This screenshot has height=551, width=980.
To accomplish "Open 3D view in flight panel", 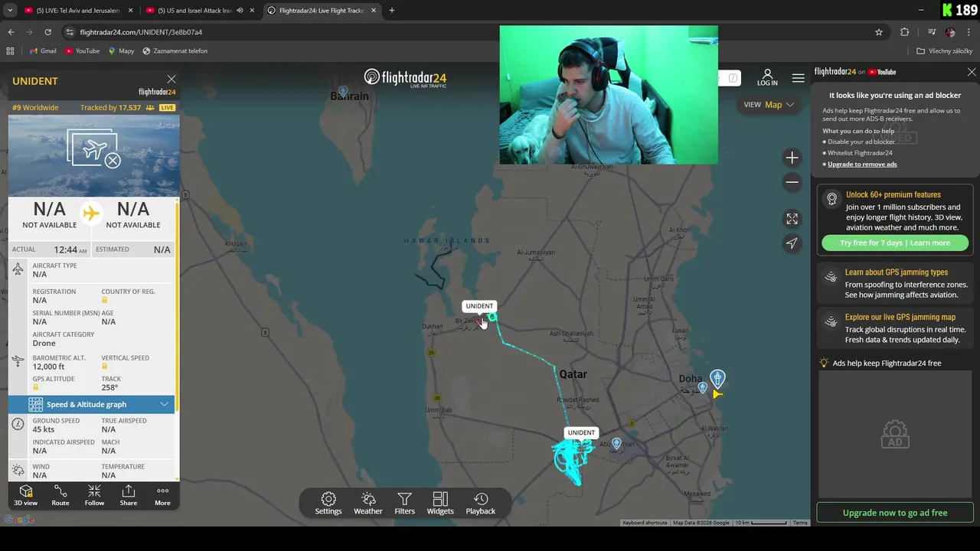I will pyautogui.click(x=25, y=495).
